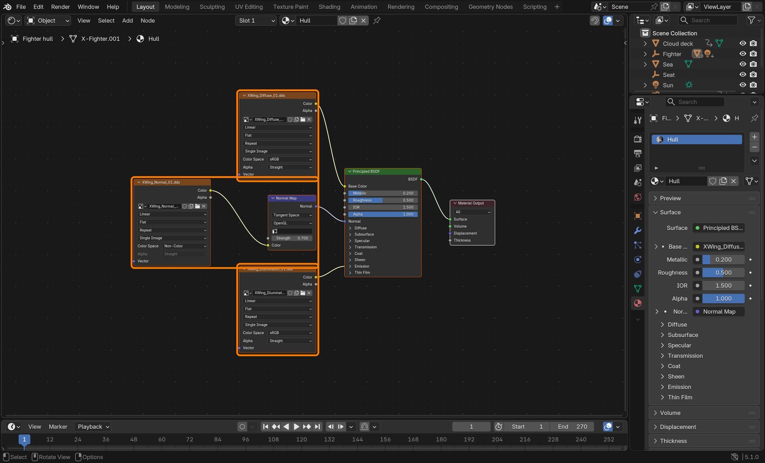
Task: Hide Seat object in viewport
Action: tap(743, 75)
